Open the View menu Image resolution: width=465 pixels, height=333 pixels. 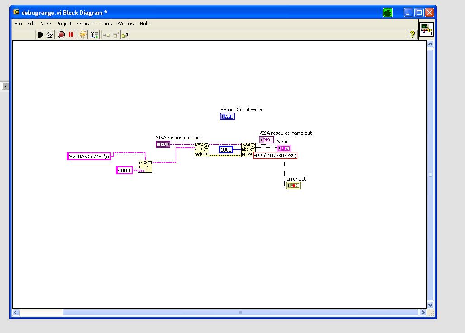click(46, 24)
